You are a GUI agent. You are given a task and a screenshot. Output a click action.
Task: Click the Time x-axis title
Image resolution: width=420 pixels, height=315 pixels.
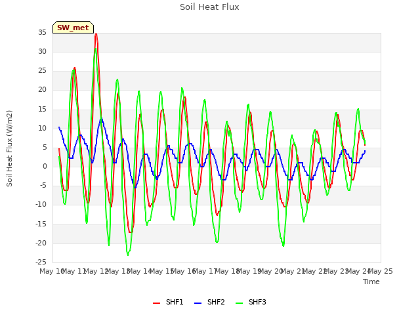[x=371, y=282]
